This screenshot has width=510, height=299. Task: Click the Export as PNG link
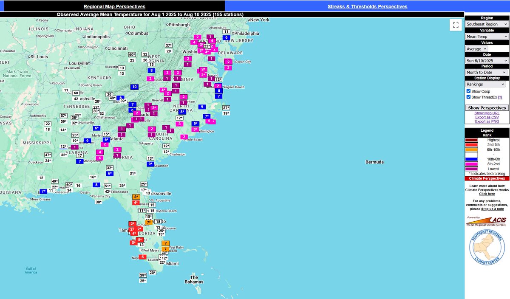click(x=486, y=121)
